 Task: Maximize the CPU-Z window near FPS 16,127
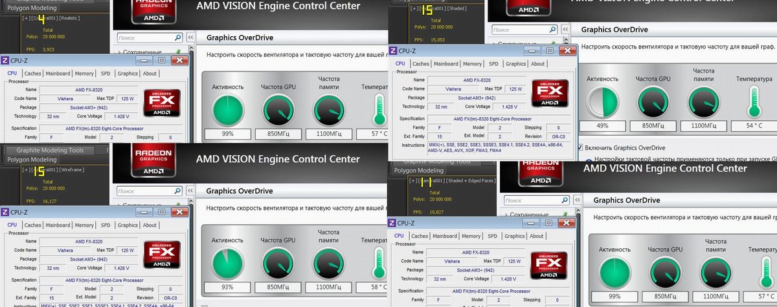[x=162, y=211]
